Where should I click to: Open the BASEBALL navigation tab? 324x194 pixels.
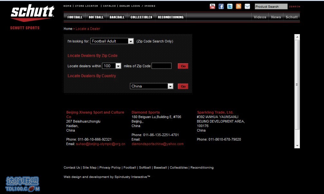click(117, 17)
